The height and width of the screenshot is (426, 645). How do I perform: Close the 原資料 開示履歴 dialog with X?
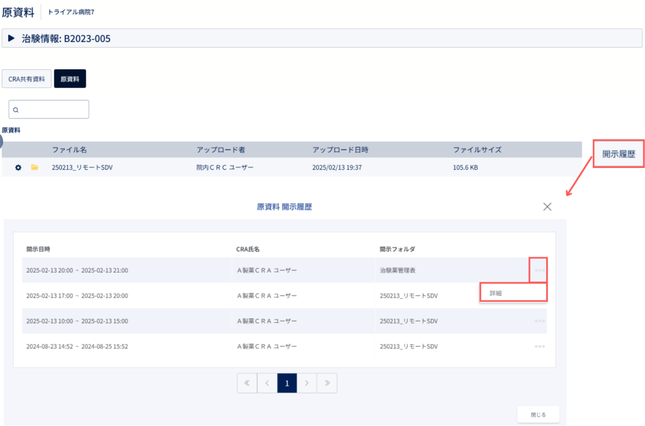[547, 206]
